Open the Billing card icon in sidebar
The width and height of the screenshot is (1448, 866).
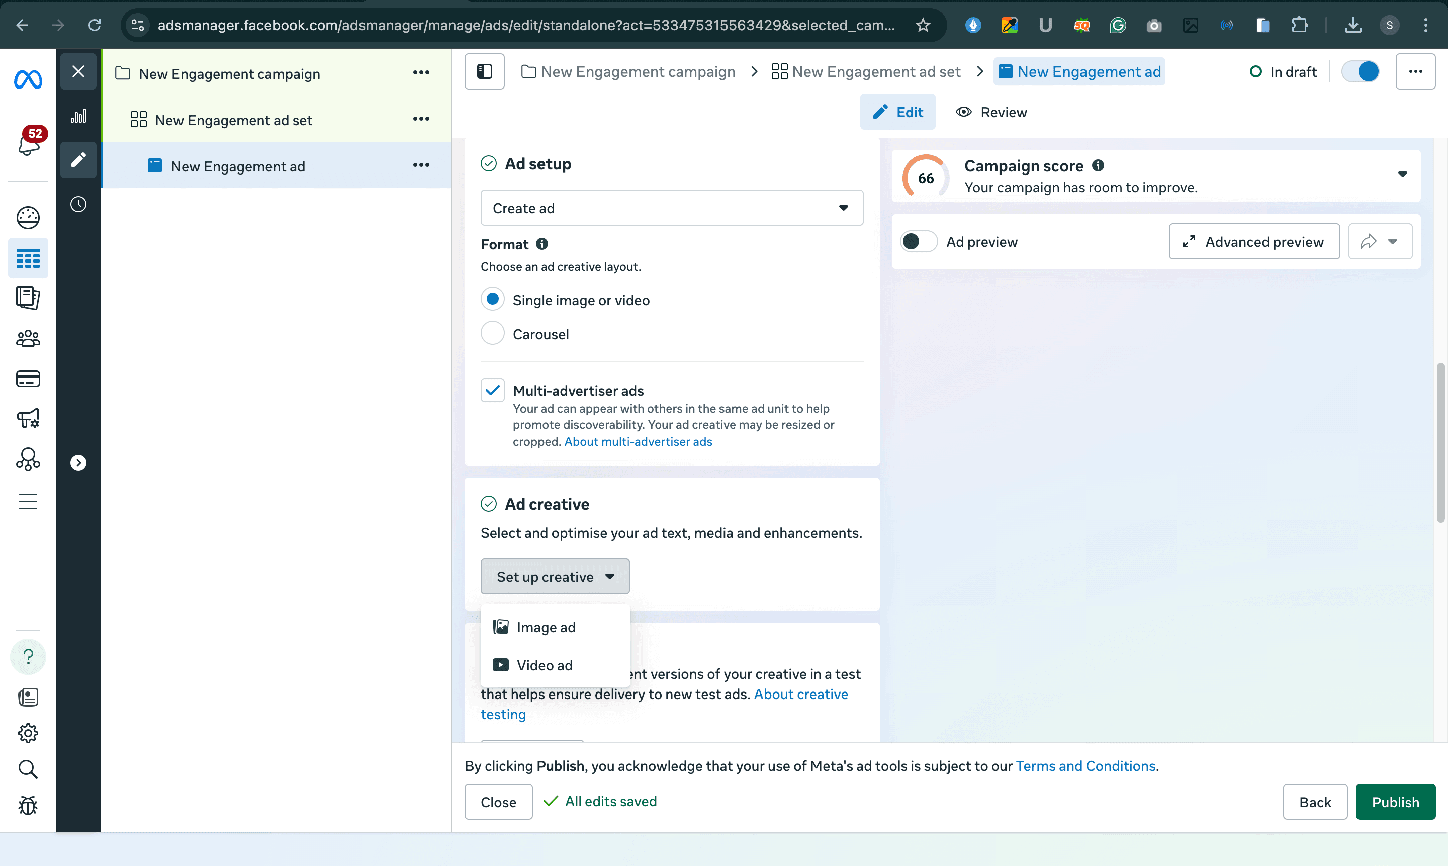[28, 379]
